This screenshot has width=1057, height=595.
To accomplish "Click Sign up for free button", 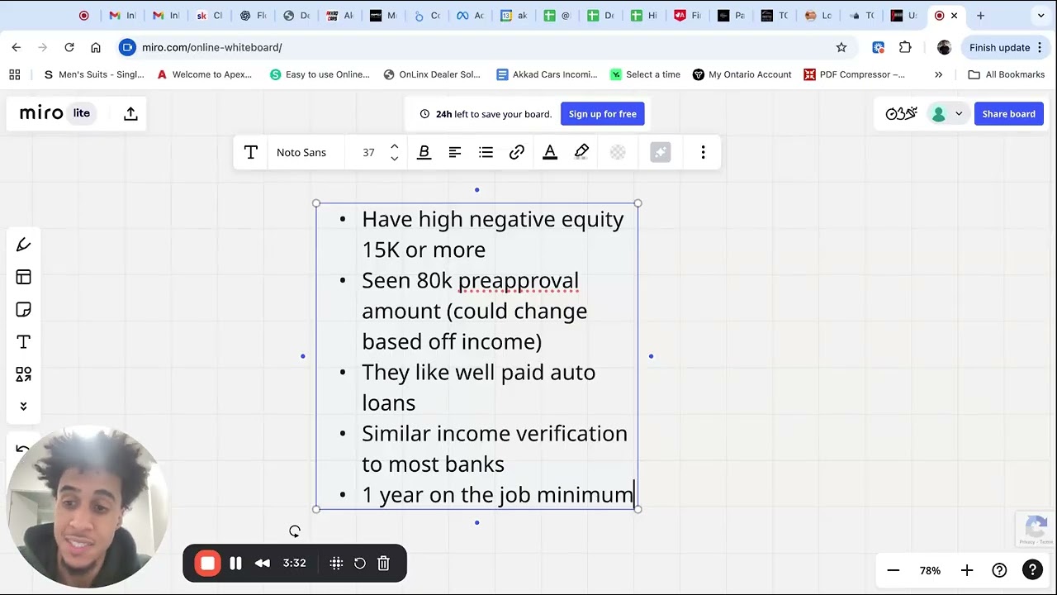I will click(602, 114).
